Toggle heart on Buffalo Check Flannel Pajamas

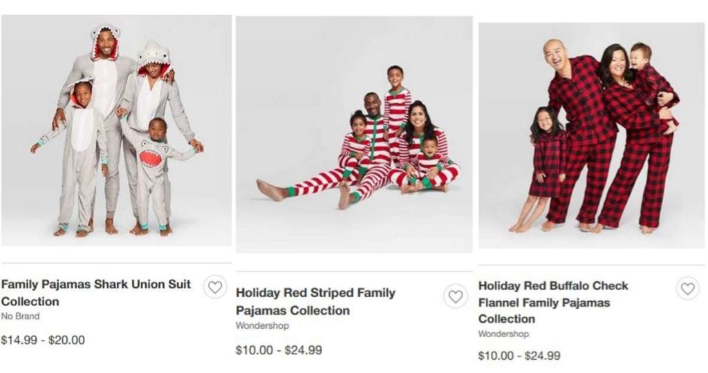tap(687, 288)
